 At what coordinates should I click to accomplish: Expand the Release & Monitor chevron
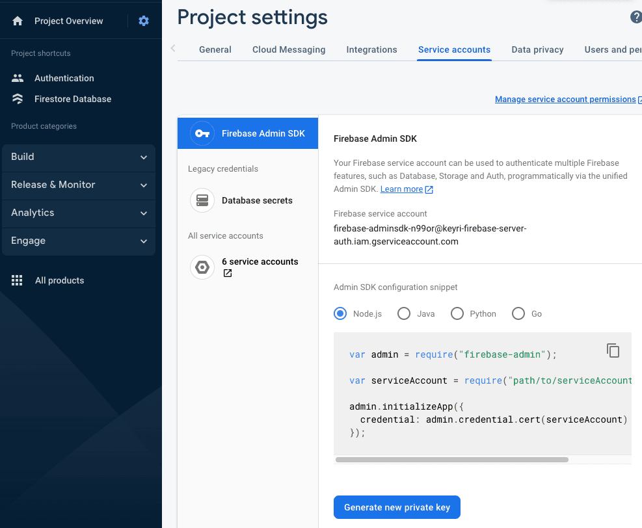pos(144,185)
